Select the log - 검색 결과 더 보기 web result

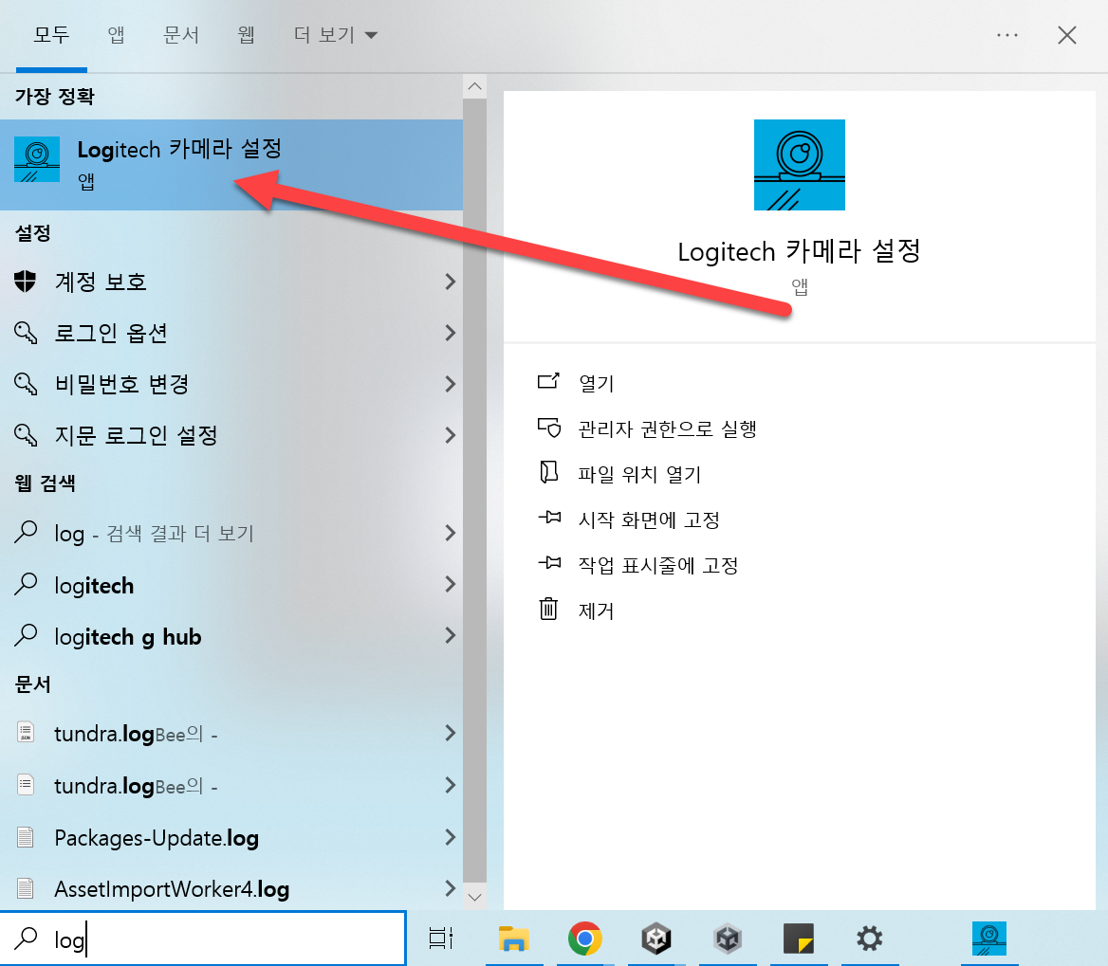pos(231,533)
